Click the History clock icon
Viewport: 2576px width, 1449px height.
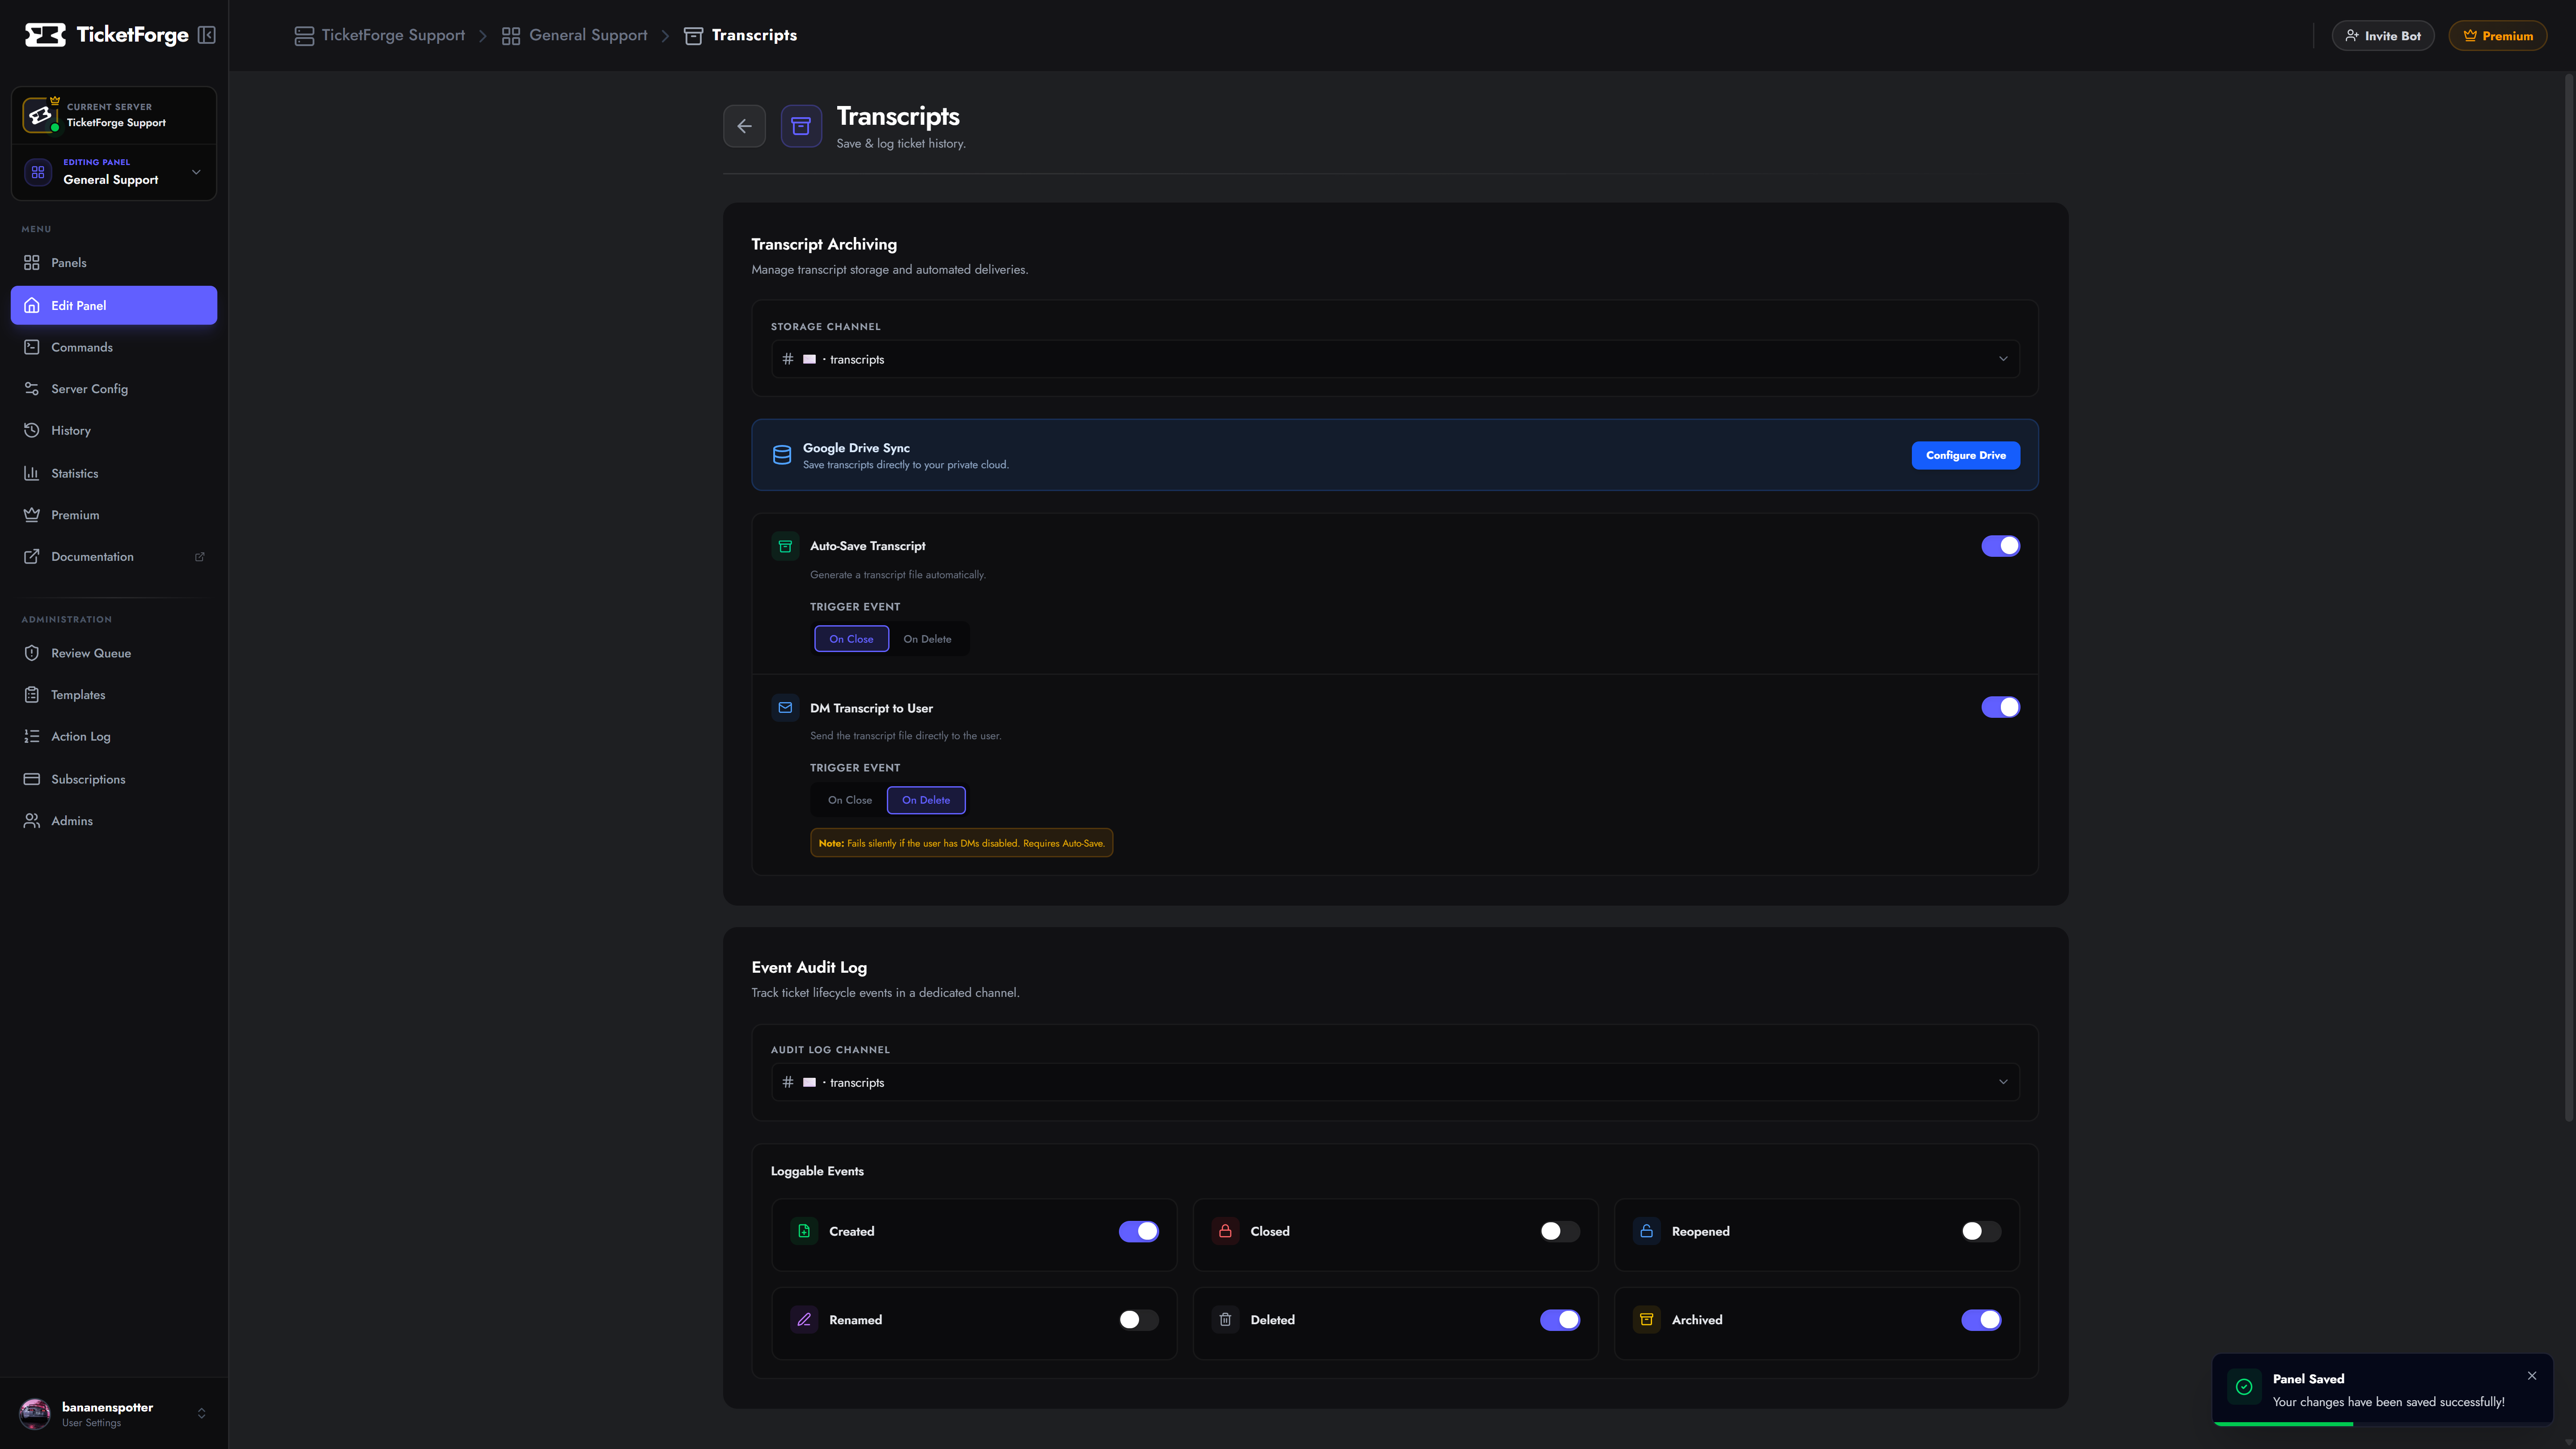point(32,430)
